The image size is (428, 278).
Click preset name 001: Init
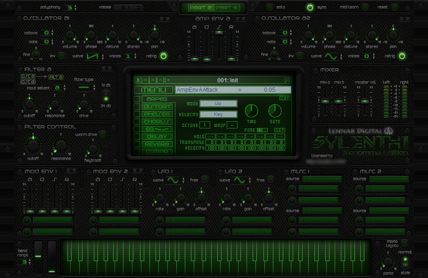coord(228,80)
